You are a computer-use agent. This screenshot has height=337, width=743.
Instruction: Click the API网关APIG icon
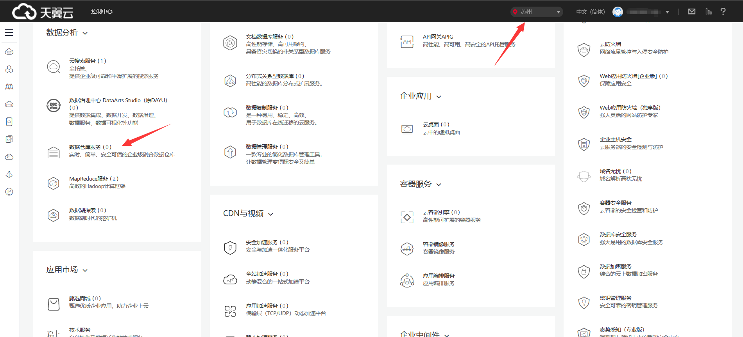407,42
